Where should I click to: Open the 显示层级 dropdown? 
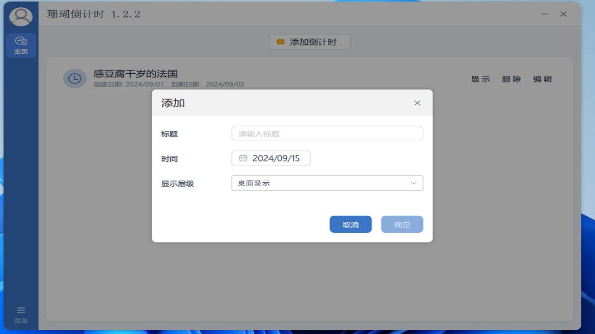point(327,183)
